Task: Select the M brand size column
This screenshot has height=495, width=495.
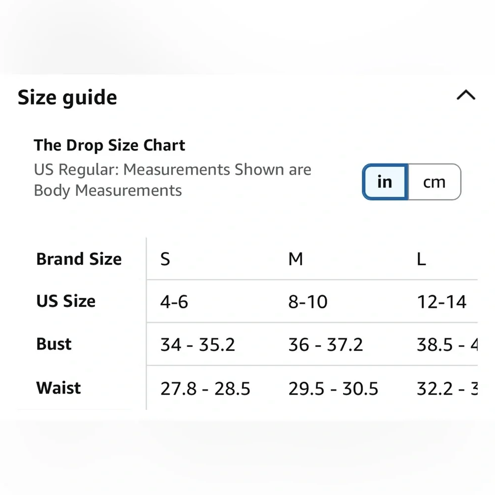Action: (296, 259)
